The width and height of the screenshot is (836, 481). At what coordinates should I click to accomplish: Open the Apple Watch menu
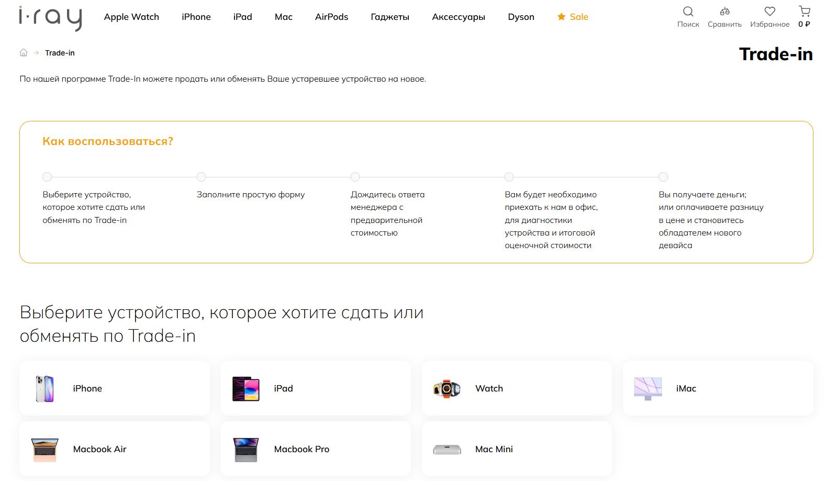pyautogui.click(x=131, y=17)
